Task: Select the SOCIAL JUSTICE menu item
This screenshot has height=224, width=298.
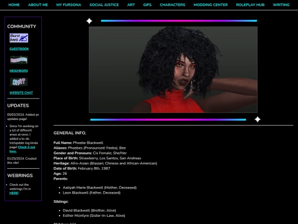Action: tap(104, 5)
